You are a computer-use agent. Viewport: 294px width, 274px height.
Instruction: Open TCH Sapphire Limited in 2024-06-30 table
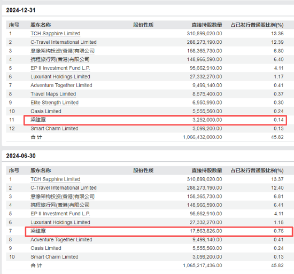tap(55, 179)
